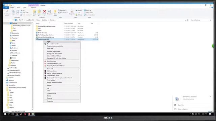216x121 pixels.
Task: Sort by the Date modified column
Action: point(69,23)
